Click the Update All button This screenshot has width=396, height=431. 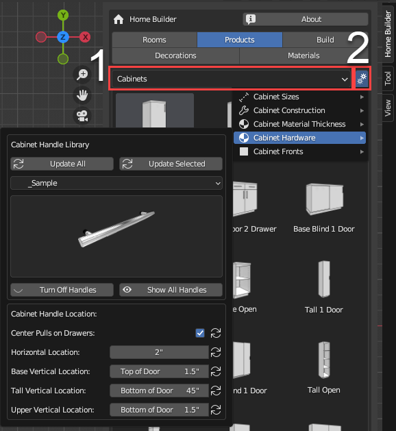click(x=62, y=164)
